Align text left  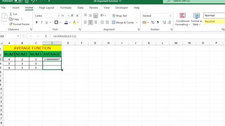point(85,22)
